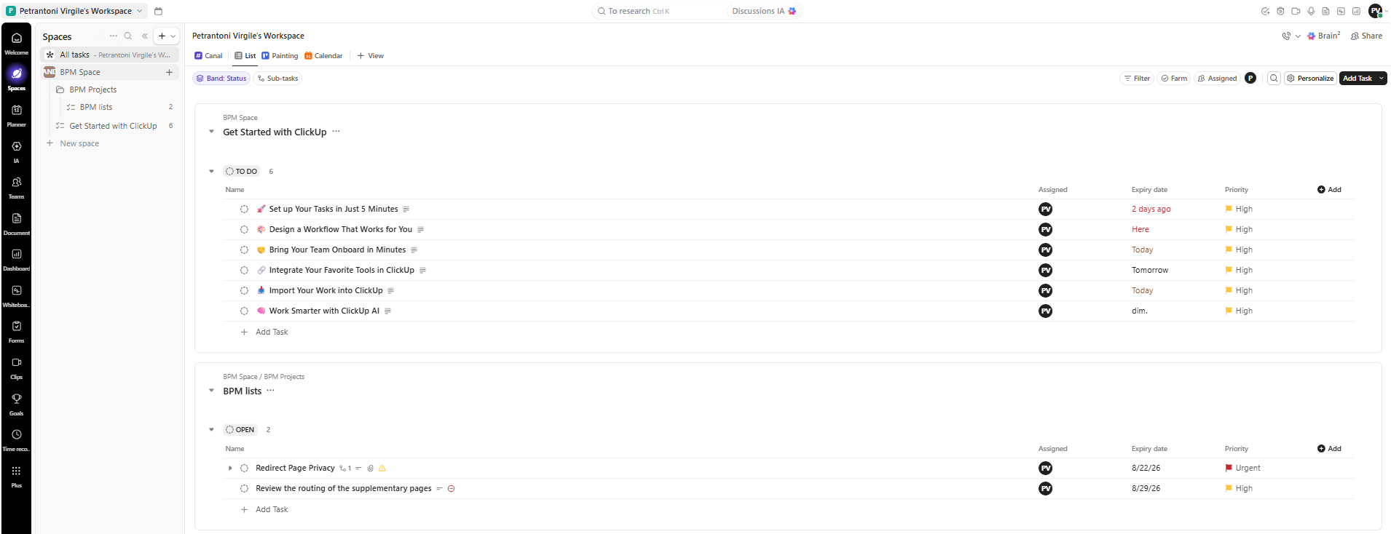
Task: Open the Document sidebar icon
Action: point(16,218)
